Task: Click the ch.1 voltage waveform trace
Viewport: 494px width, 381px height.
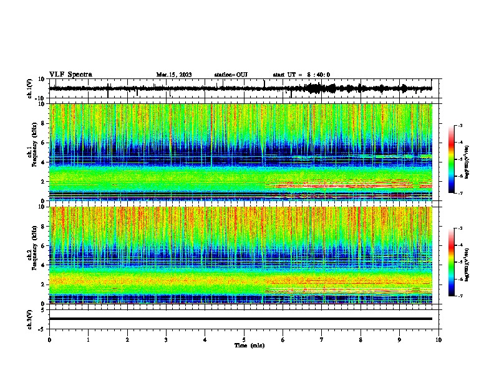Action: click(240, 88)
